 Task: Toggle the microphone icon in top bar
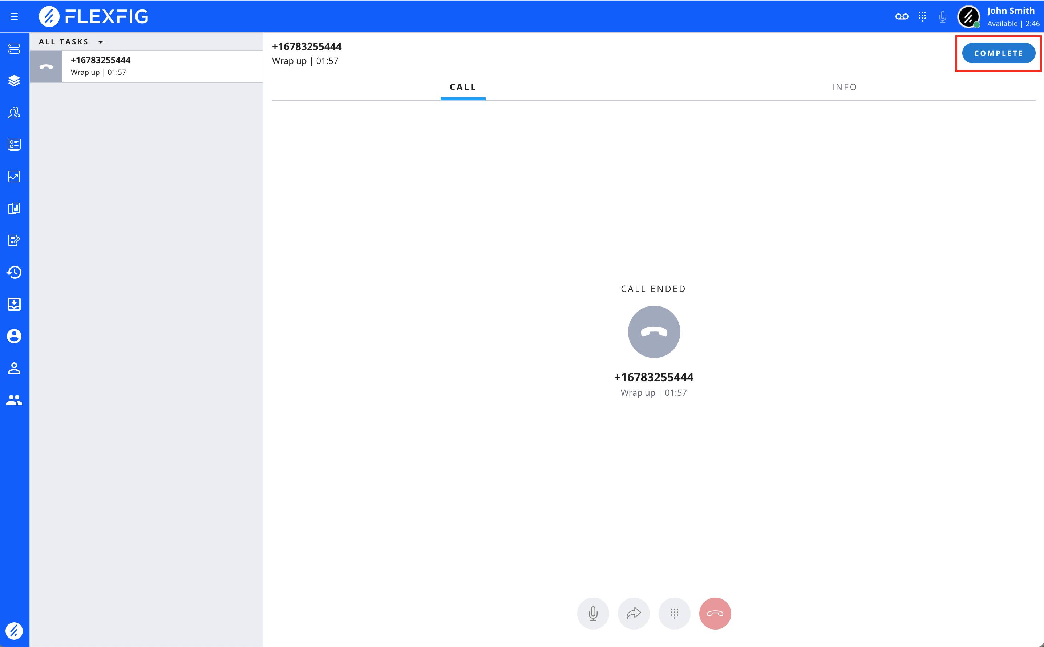coord(942,16)
